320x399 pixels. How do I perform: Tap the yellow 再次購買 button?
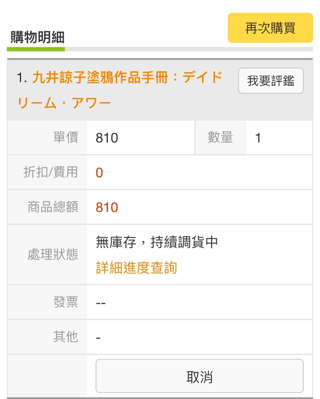pyautogui.click(x=270, y=28)
